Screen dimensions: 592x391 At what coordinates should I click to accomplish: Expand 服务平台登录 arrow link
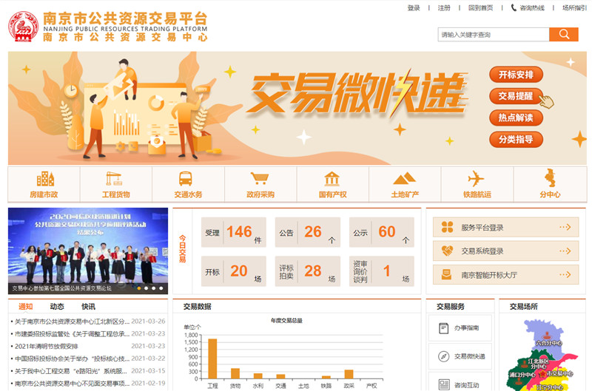pyautogui.click(x=565, y=228)
